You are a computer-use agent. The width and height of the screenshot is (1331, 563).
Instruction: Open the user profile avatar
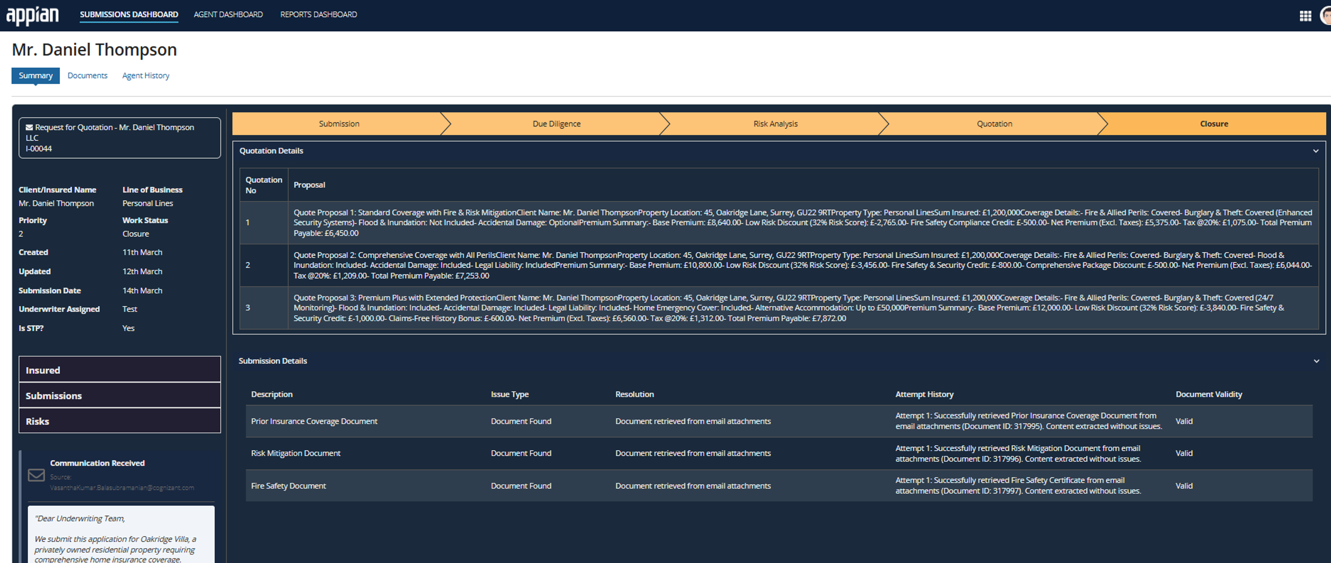1326,16
